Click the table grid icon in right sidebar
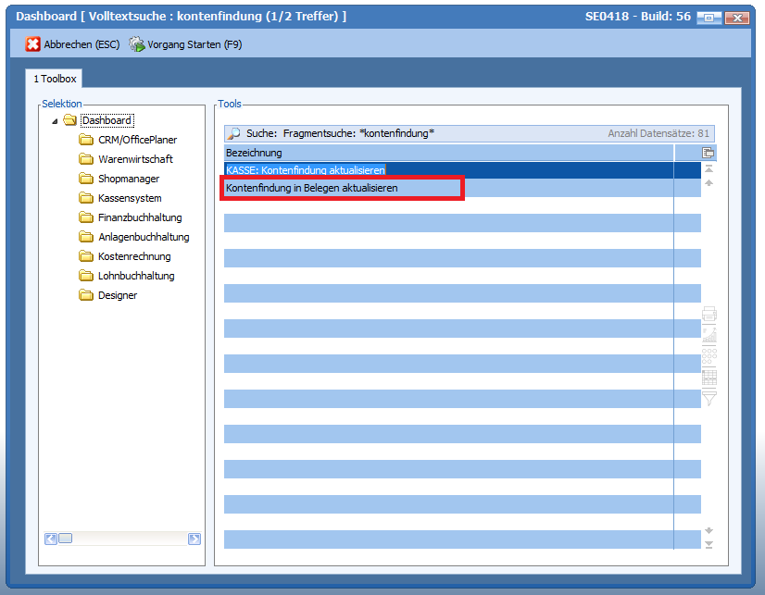This screenshot has height=595, width=765. tap(709, 377)
